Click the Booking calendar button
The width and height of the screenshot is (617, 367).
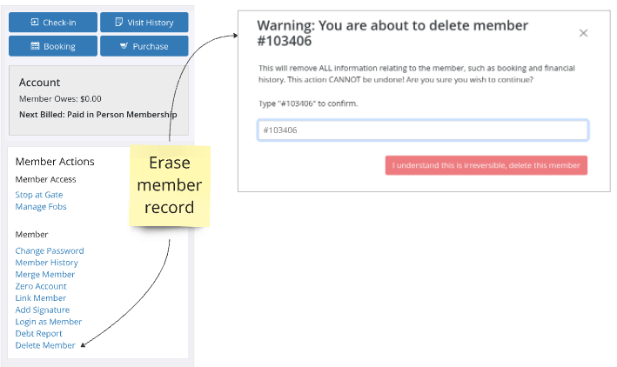click(53, 46)
